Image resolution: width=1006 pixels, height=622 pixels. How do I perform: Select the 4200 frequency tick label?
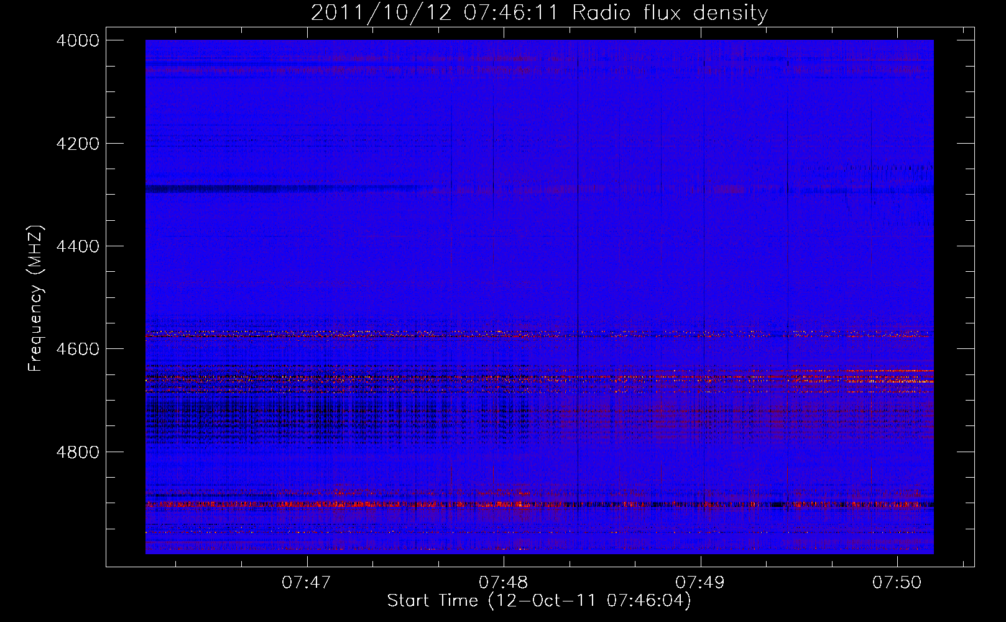coord(78,144)
